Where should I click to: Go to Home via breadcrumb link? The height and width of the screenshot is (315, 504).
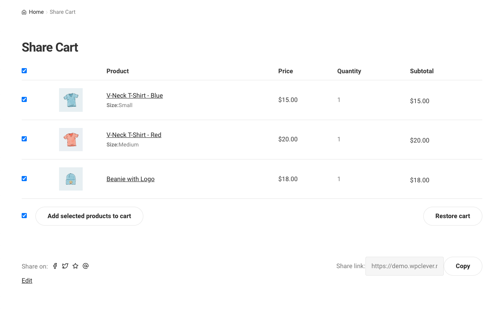point(36,12)
